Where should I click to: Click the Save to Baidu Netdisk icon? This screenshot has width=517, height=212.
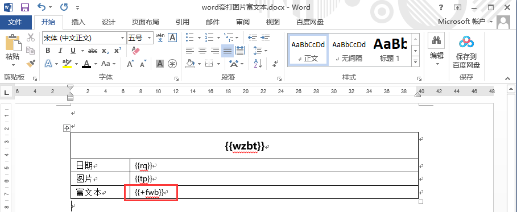[x=466, y=52]
